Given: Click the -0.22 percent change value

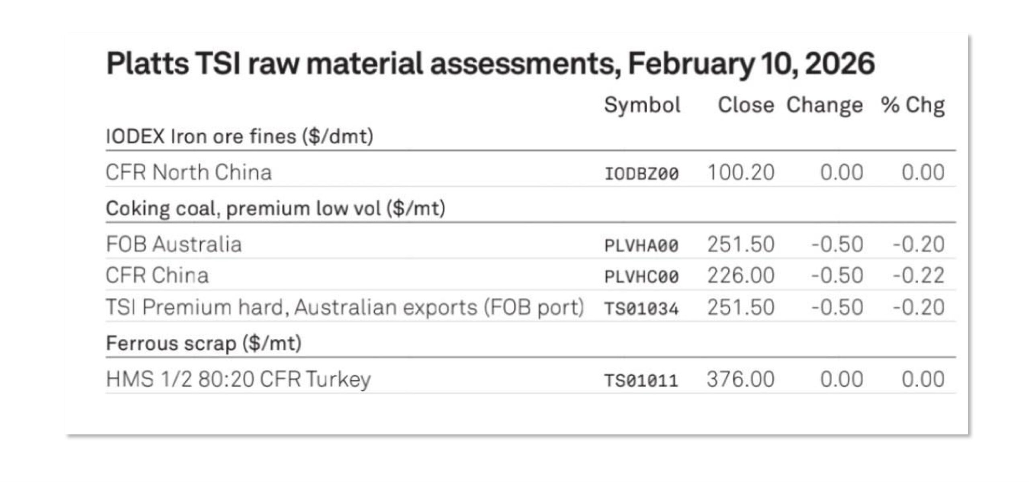Looking at the screenshot, I should tap(918, 276).
